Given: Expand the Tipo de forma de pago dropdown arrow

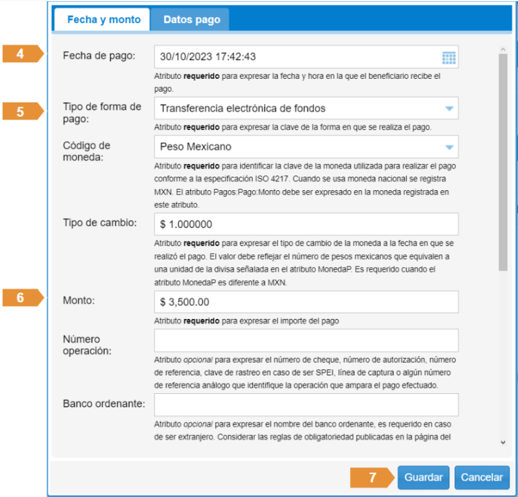Looking at the screenshot, I should (449, 108).
